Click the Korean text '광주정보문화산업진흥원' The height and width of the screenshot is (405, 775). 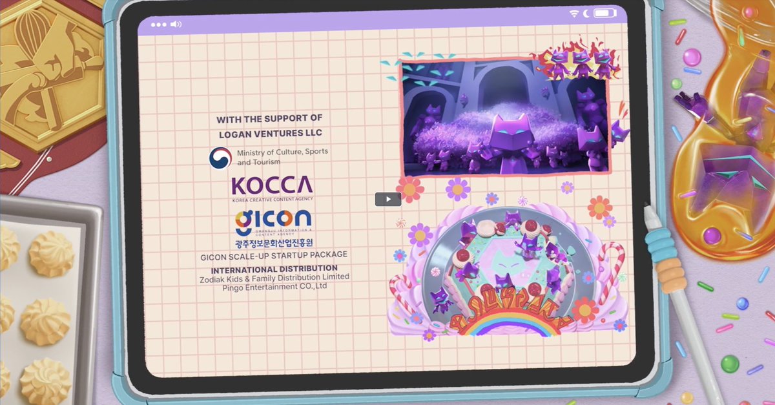[x=273, y=244]
